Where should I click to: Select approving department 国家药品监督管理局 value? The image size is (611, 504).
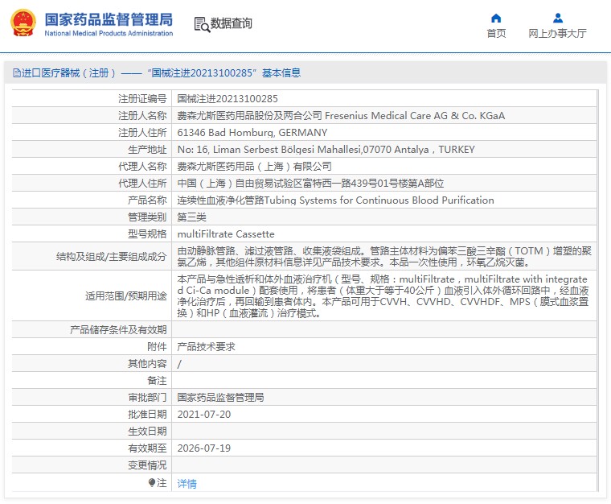pos(220,398)
